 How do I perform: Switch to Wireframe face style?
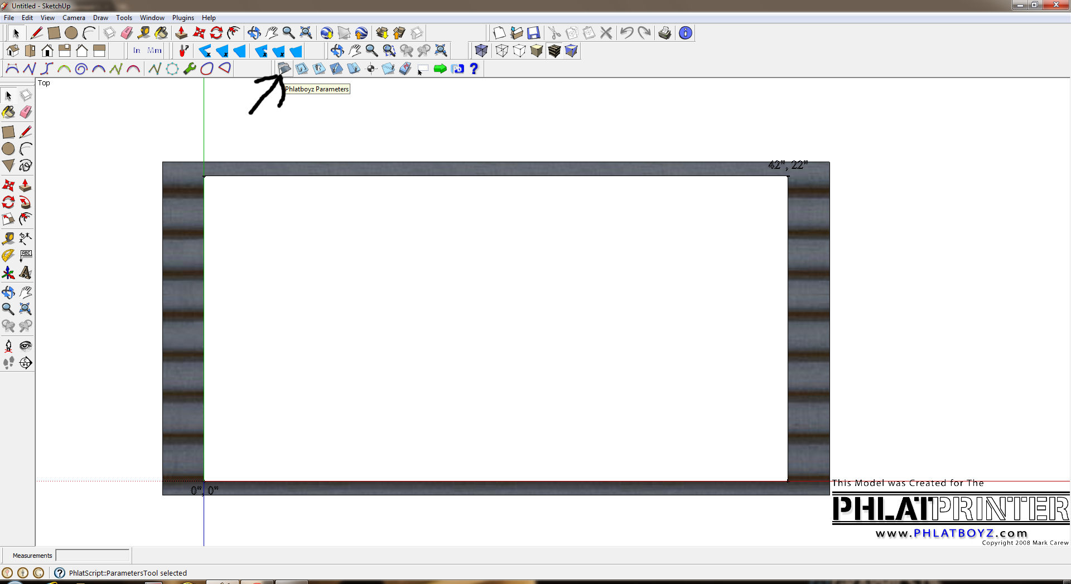pyautogui.click(x=502, y=51)
